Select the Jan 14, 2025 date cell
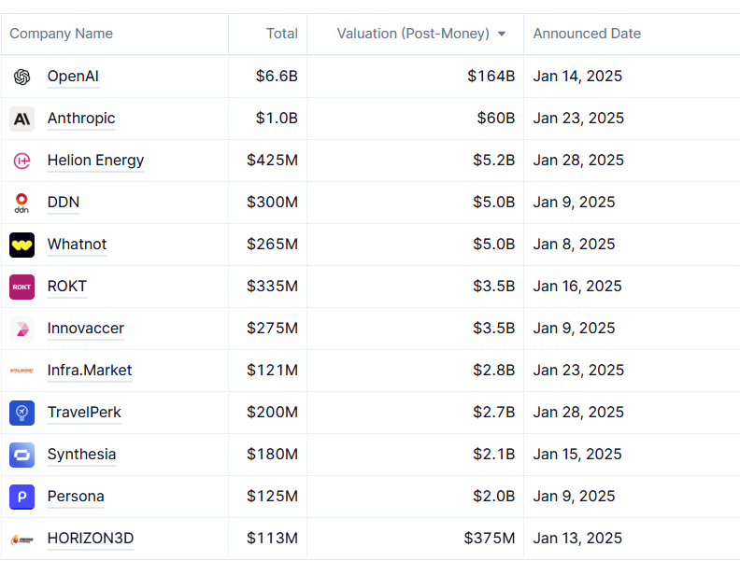Image resolution: width=740 pixels, height=561 pixels. click(632, 77)
